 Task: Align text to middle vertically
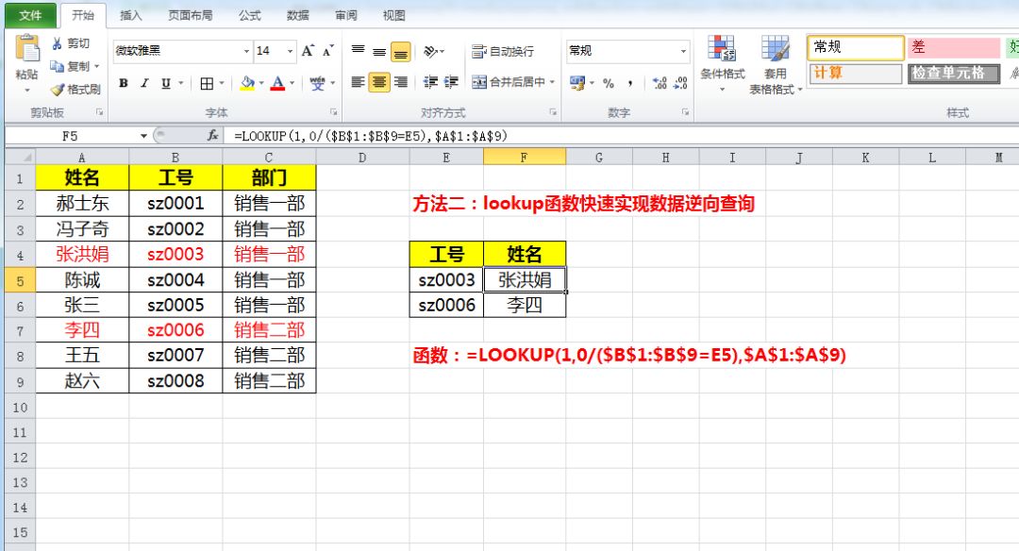(379, 51)
